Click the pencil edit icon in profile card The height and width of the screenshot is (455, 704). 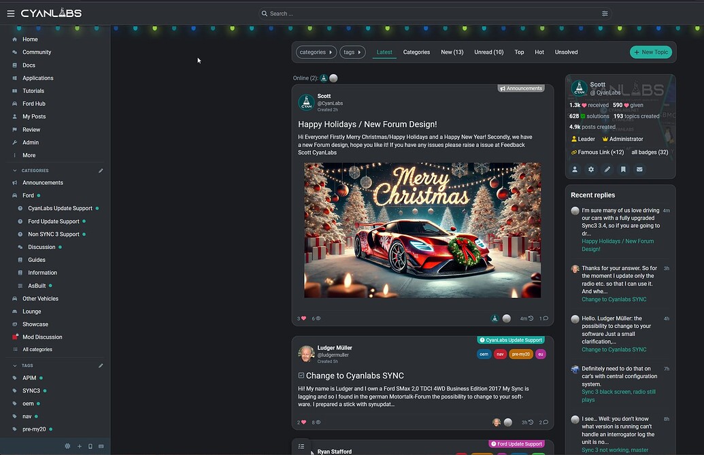click(x=607, y=169)
